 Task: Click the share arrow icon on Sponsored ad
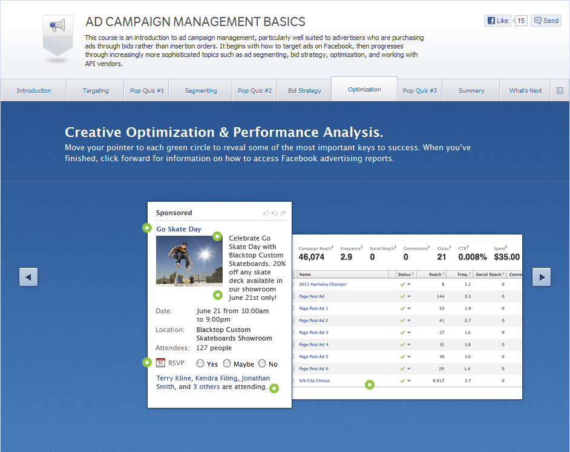coord(283,213)
